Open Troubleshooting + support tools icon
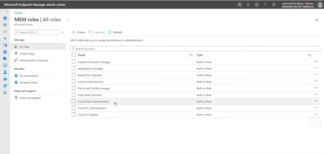Viewport: 324px width, 154px height. pyautogui.click(x=5, y=92)
